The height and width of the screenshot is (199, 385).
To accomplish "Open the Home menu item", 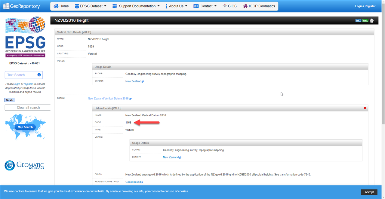I will click(x=61, y=6).
